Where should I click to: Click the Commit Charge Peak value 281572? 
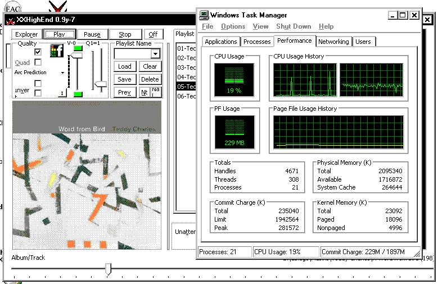(288, 228)
